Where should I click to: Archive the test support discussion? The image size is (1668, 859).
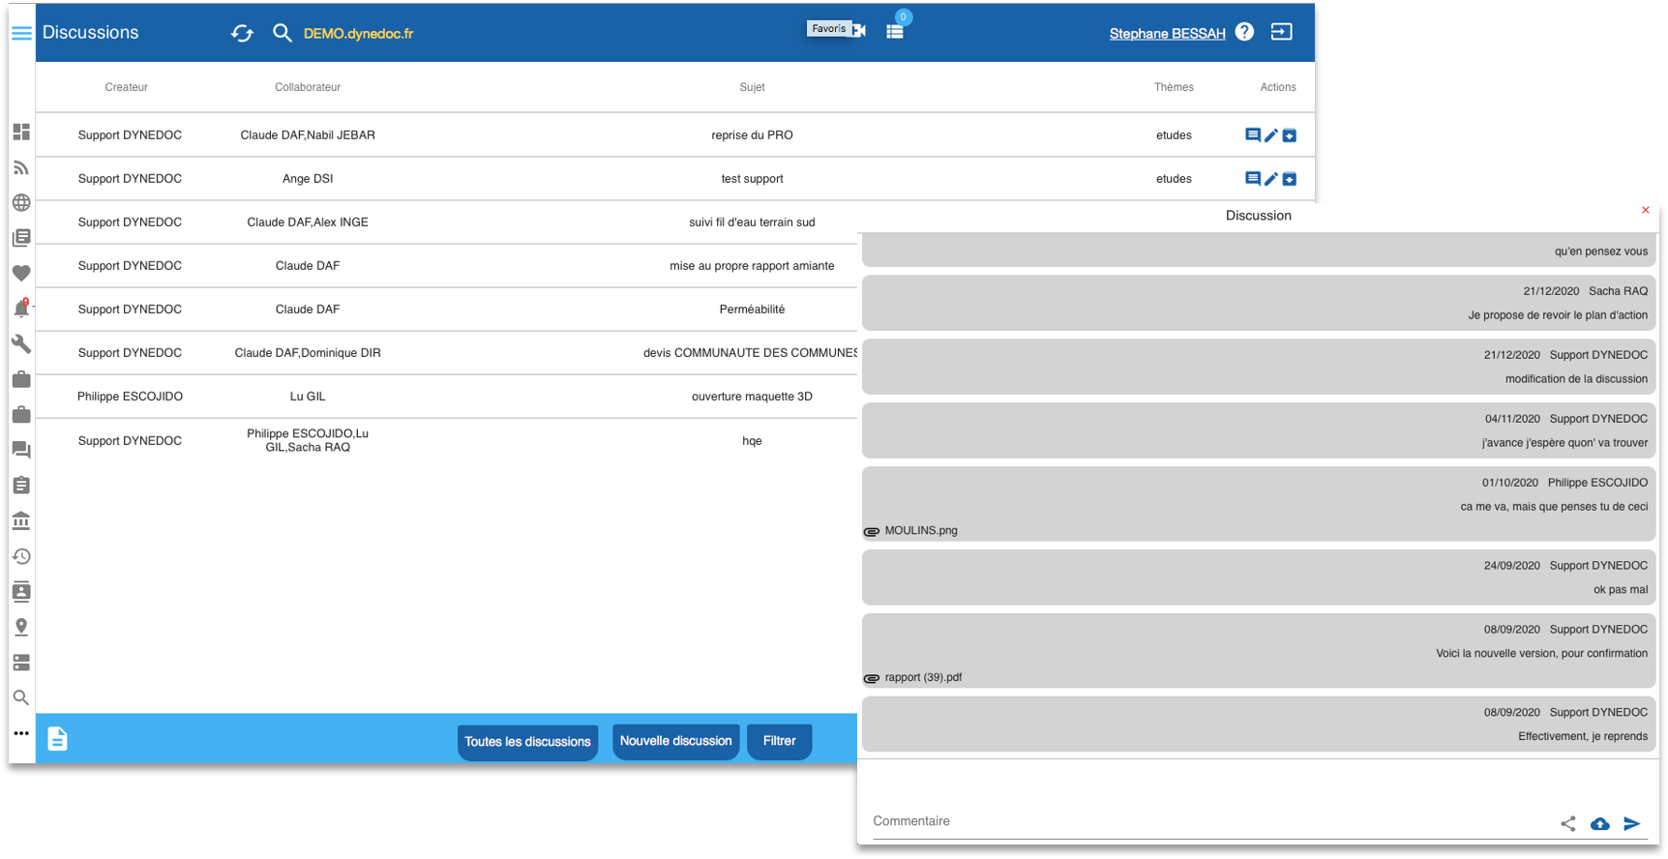tap(1290, 179)
